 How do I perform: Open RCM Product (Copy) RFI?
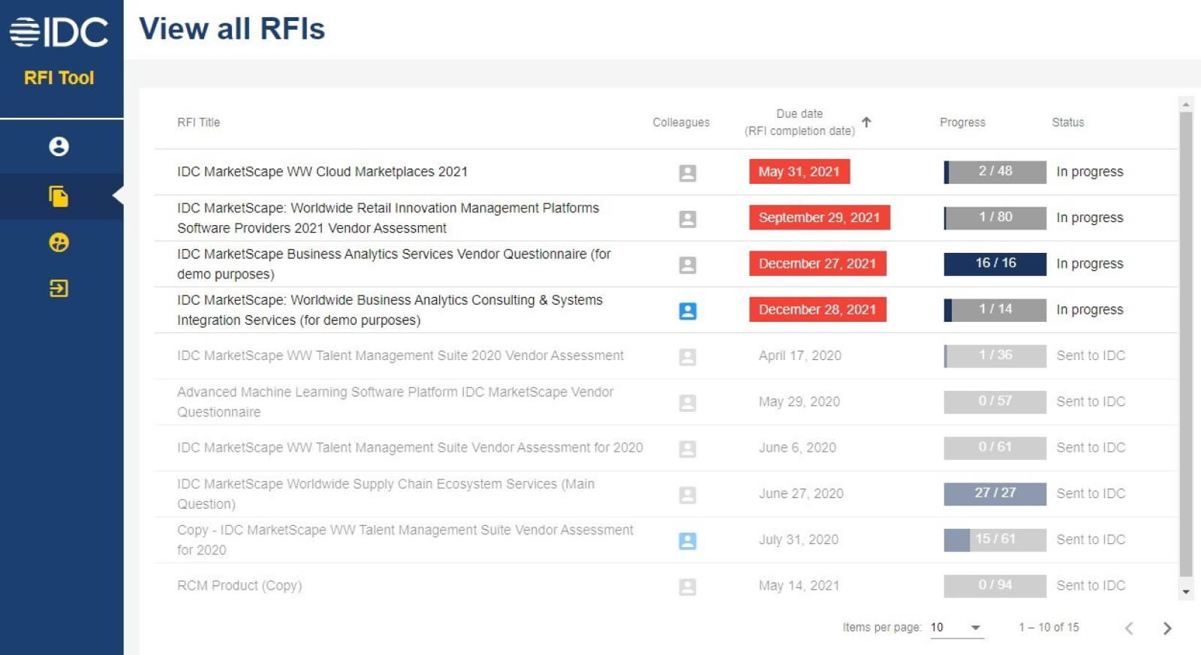(x=239, y=585)
